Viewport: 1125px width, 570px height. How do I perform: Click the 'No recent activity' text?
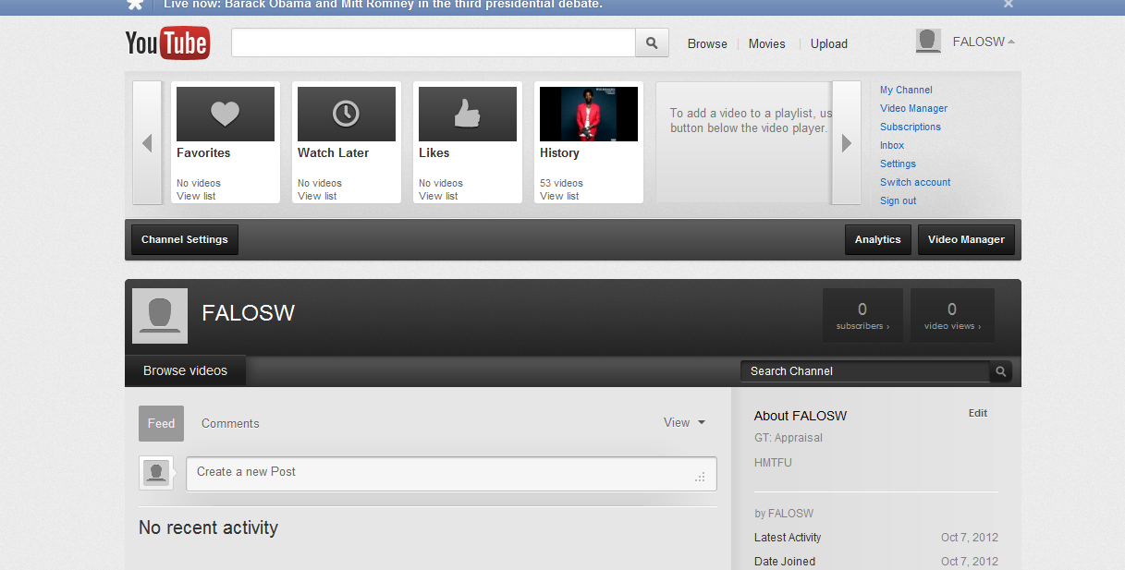(x=208, y=528)
